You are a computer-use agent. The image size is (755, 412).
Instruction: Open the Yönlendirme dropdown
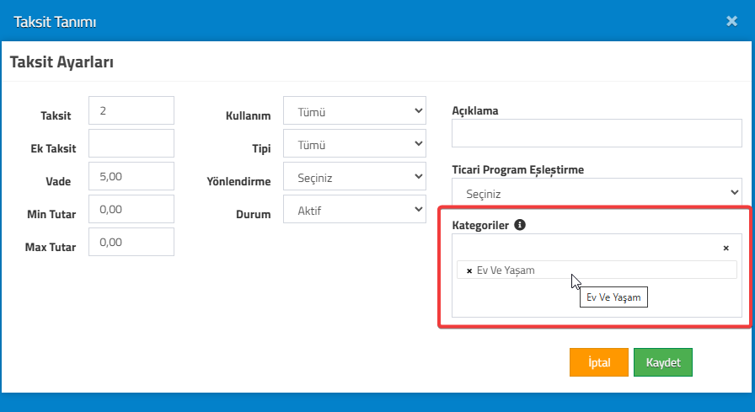[354, 177]
